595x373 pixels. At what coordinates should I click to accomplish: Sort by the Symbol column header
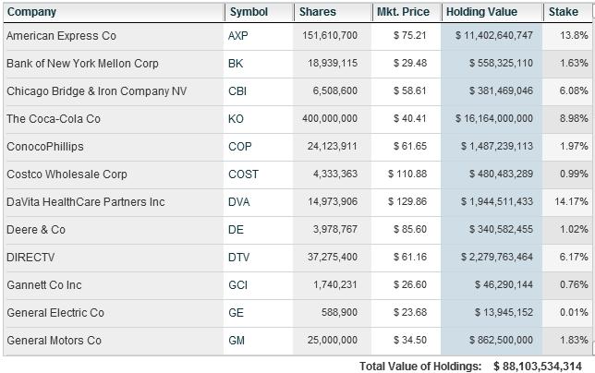[248, 12]
